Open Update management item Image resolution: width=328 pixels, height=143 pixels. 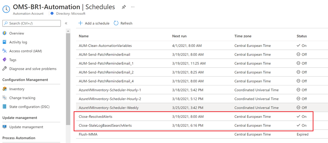(26, 127)
